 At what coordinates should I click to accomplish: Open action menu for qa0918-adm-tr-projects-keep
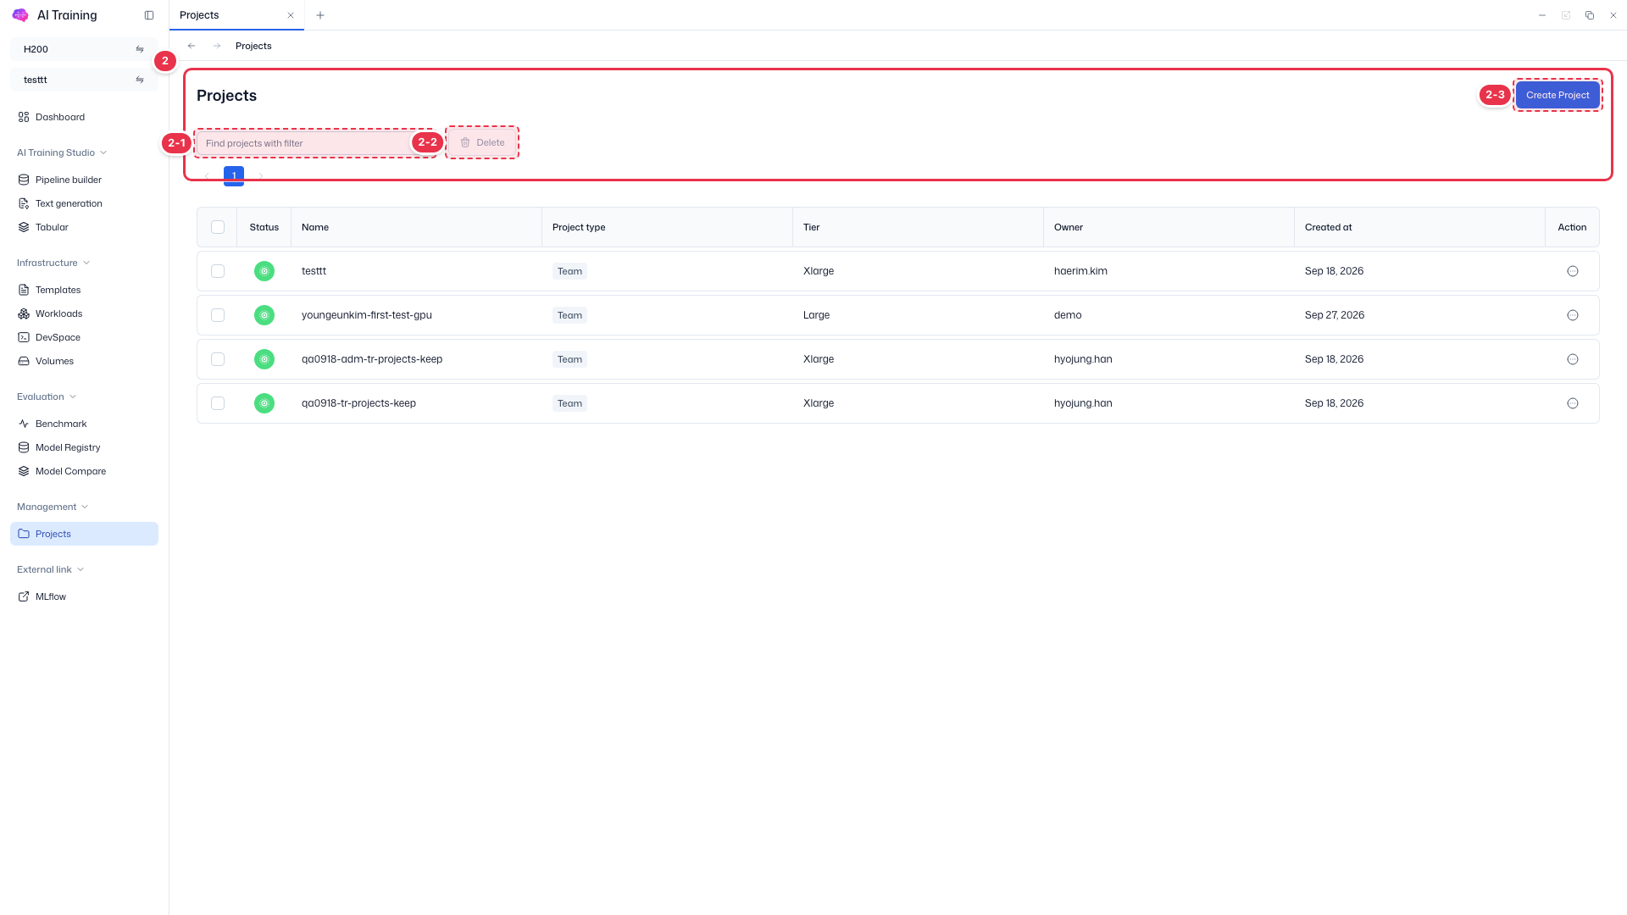tap(1573, 359)
